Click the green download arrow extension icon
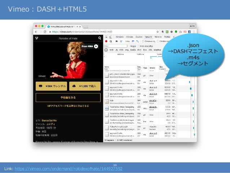This screenshot has width=230, height=173. [176, 31]
